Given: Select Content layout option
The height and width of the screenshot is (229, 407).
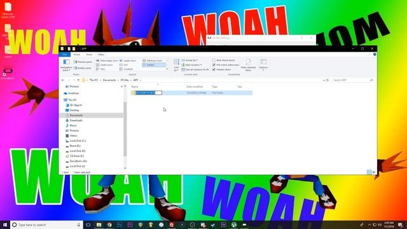Looking at the screenshot, I should (x=126, y=69).
